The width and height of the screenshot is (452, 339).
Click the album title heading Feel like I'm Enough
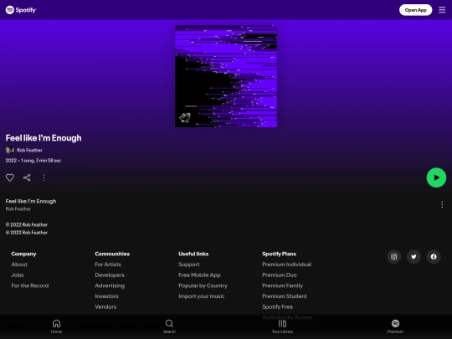[x=44, y=138]
